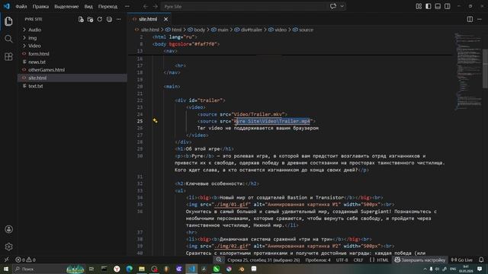The height and width of the screenshot is (274, 488).
Task: Open the Выделение menu
Action: click(66, 6)
